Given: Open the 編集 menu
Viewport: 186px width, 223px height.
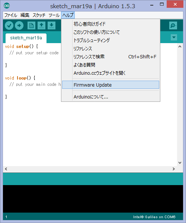Looking at the screenshot, I should (x=25, y=15).
